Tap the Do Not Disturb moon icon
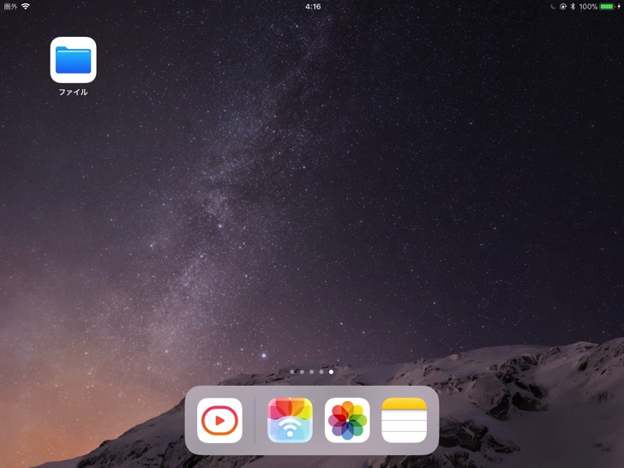The image size is (624, 468). click(x=553, y=6)
